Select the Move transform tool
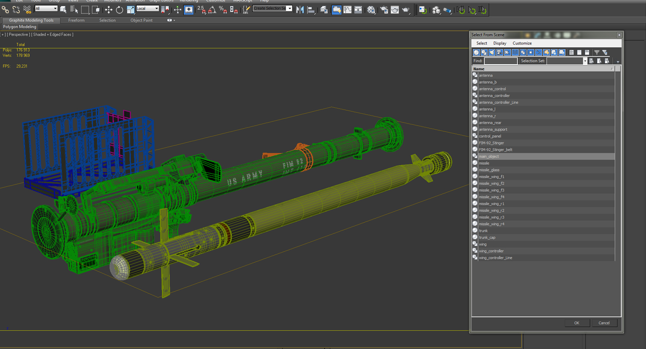Image resolution: width=646 pixels, height=349 pixels. [109, 10]
